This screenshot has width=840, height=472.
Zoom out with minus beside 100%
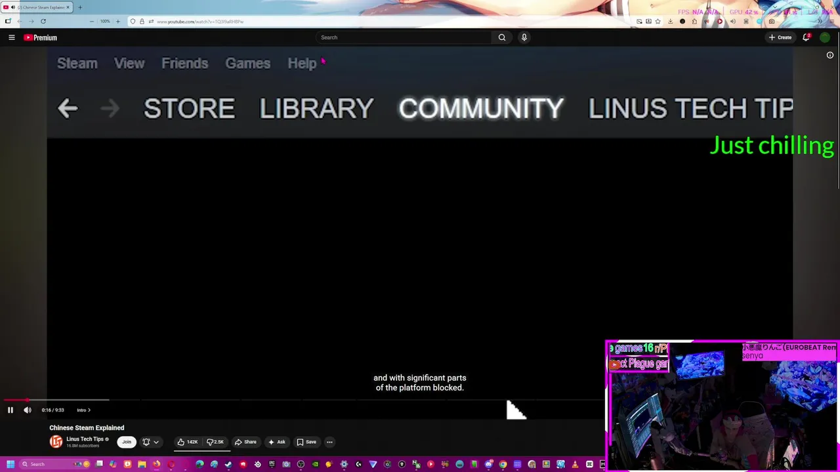pyautogui.click(x=91, y=22)
